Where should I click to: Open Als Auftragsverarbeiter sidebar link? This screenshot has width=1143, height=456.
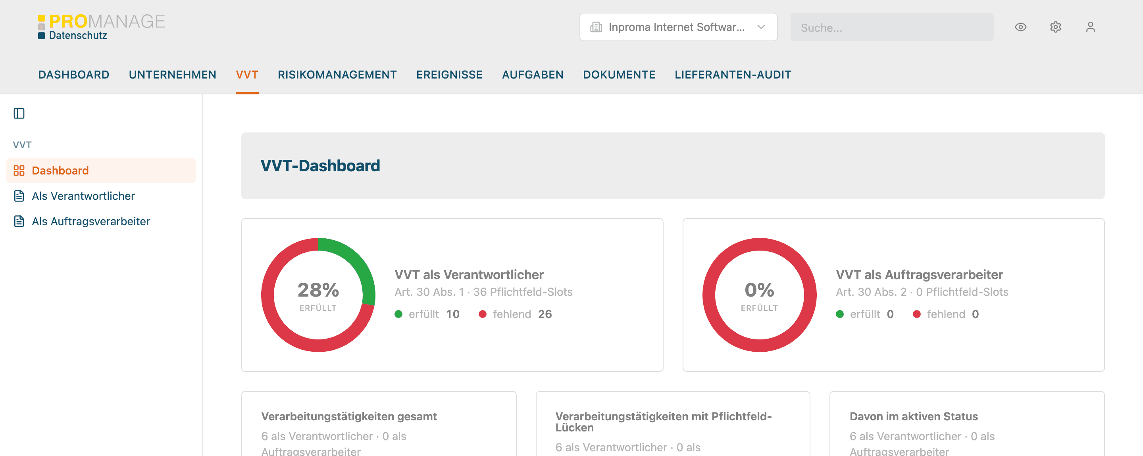coord(101,221)
